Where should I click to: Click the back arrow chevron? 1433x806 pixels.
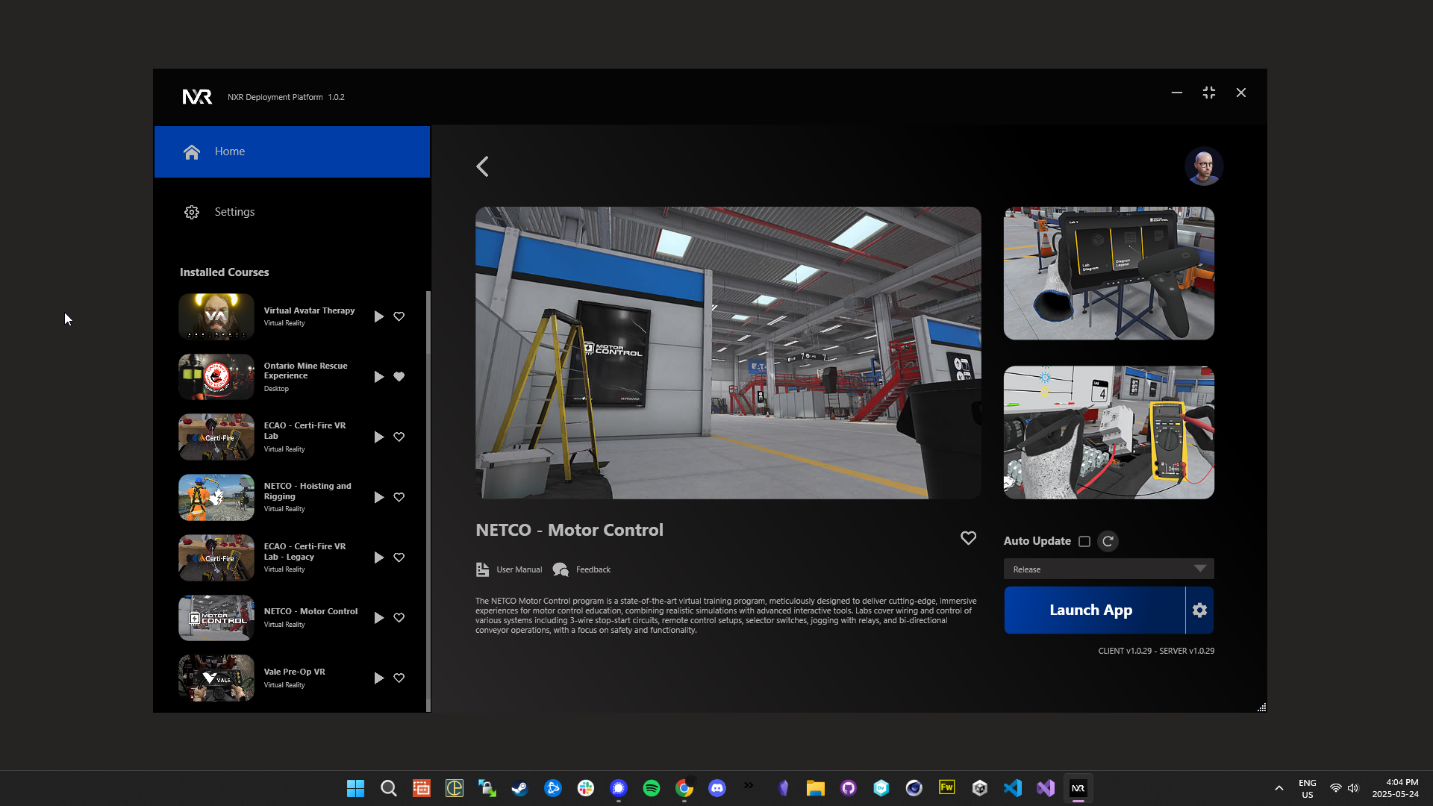pyautogui.click(x=483, y=166)
